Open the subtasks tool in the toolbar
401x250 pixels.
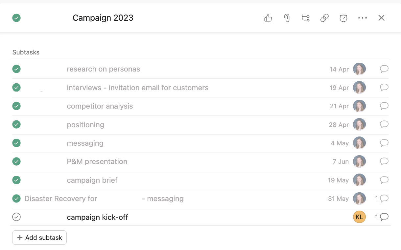pos(305,18)
